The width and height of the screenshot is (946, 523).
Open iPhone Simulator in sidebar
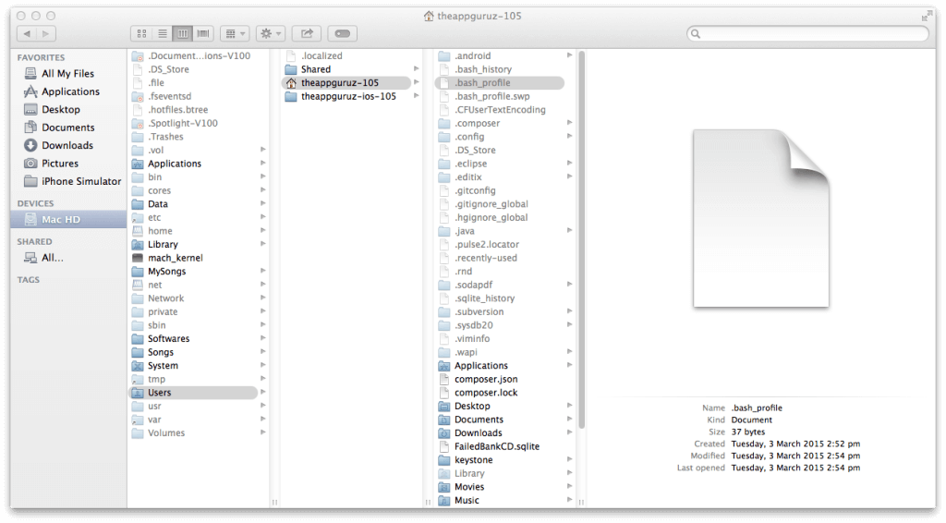click(x=72, y=182)
